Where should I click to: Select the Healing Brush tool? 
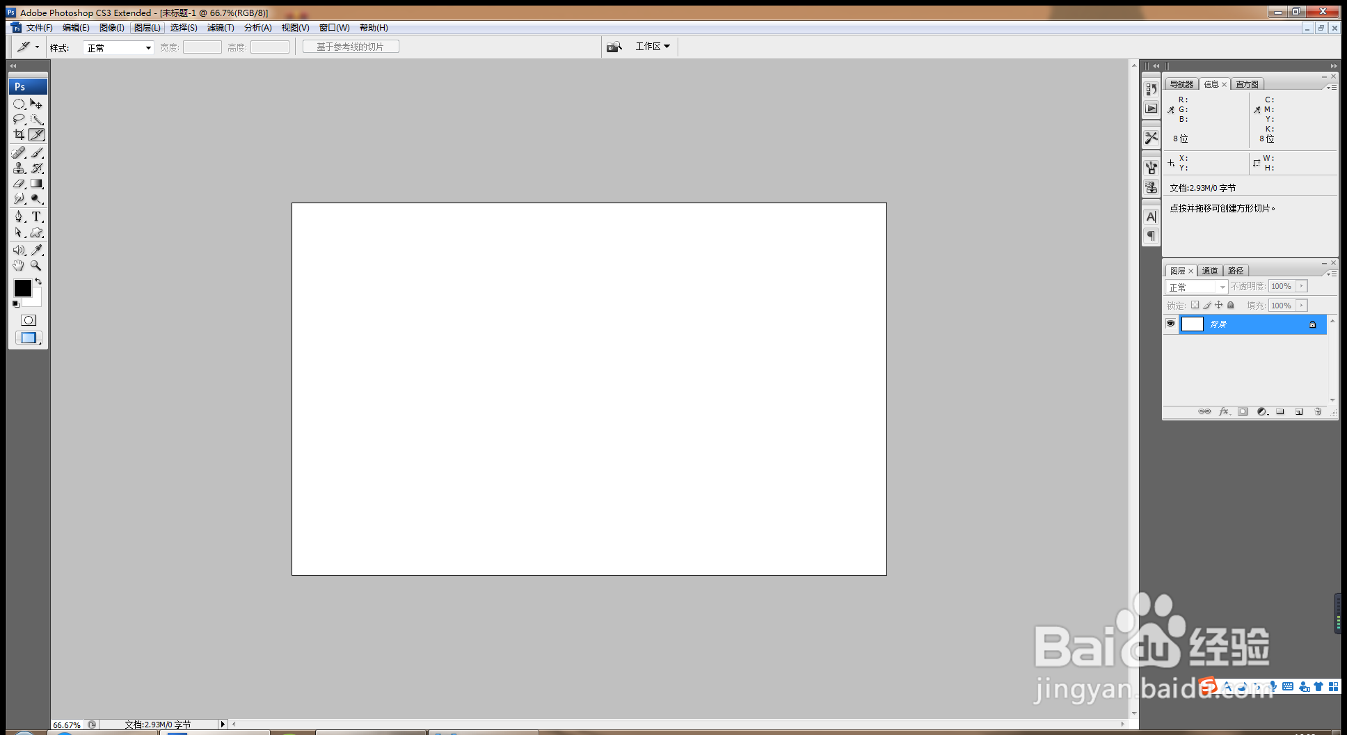(19, 152)
